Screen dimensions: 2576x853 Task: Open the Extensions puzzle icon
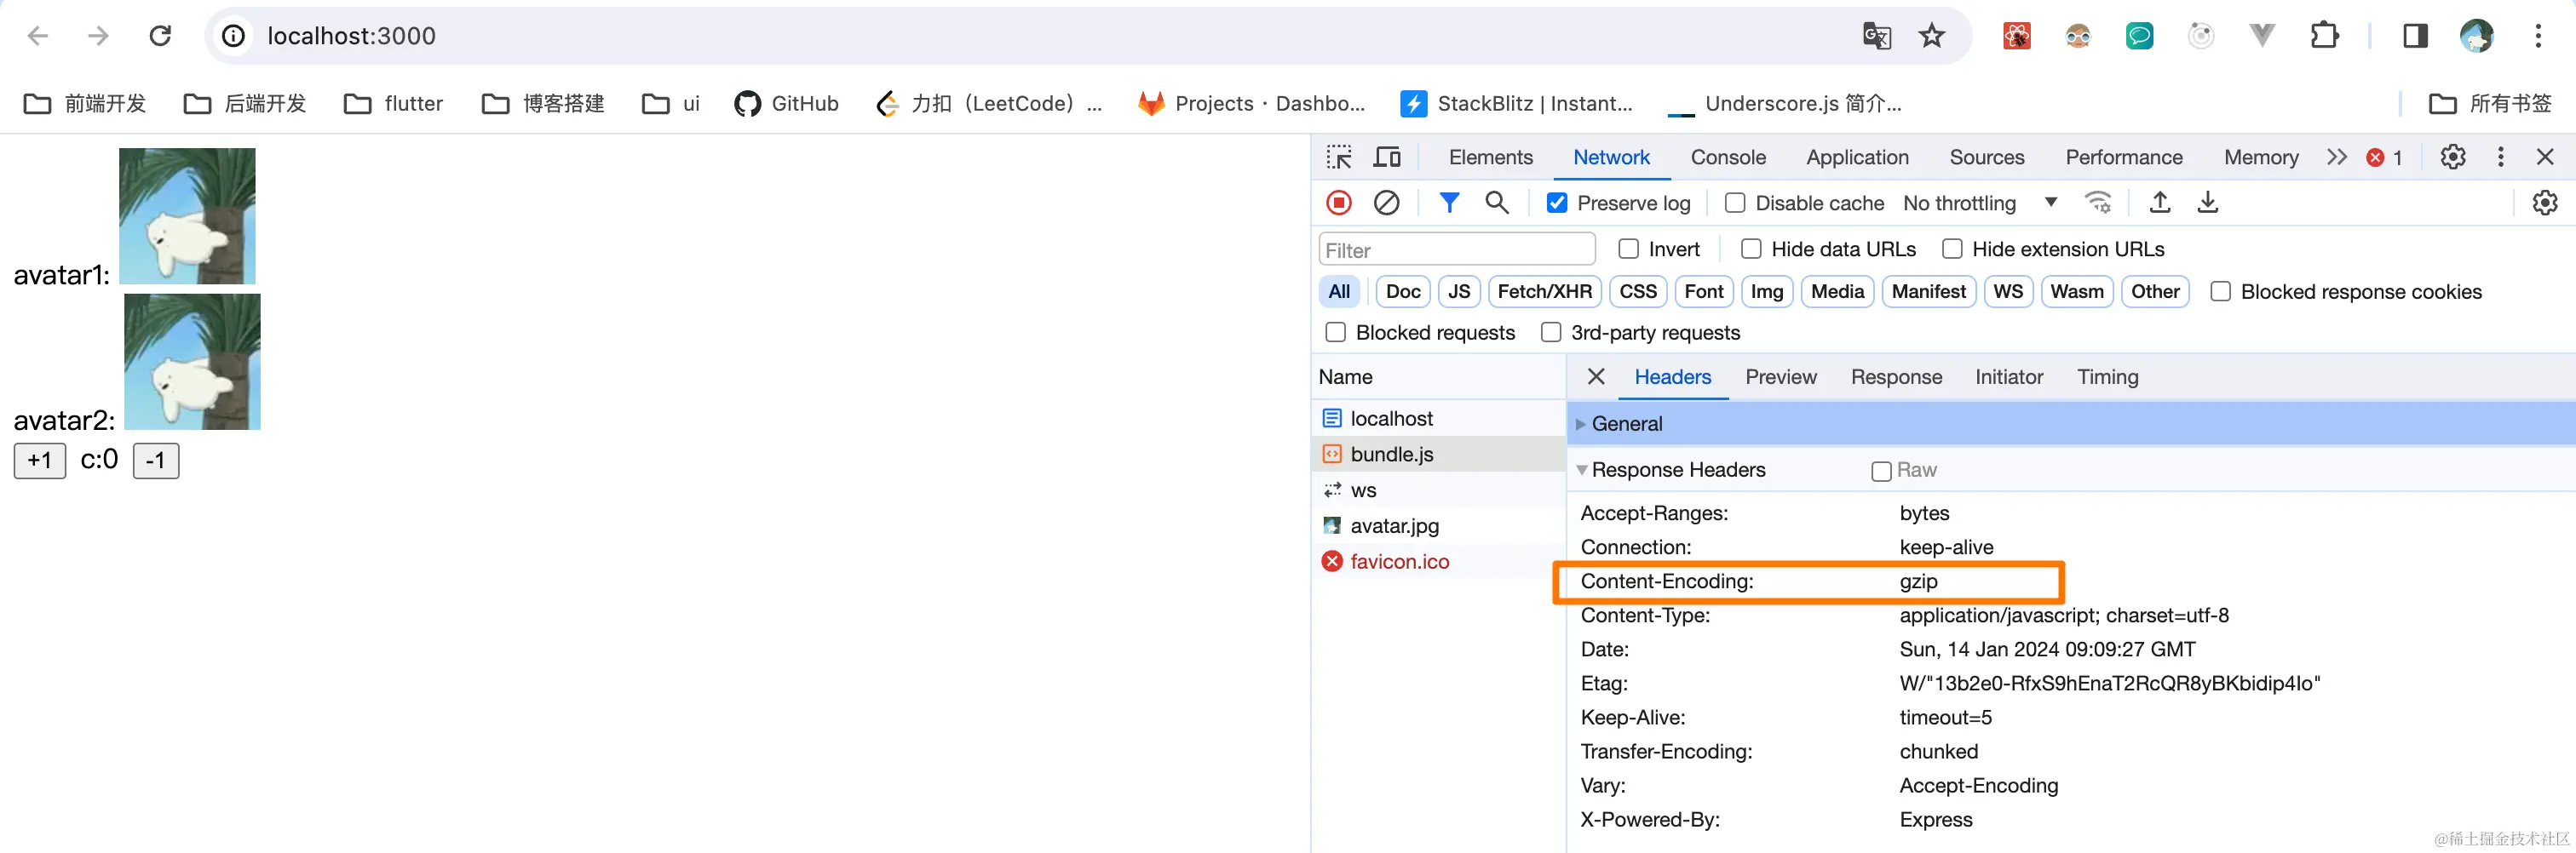pyautogui.click(x=2325, y=36)
